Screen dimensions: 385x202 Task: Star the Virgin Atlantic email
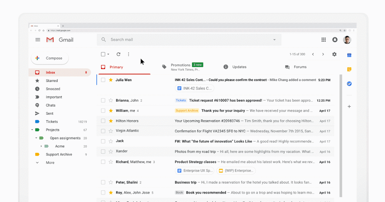pyautogui.click(x=111, y=131)
